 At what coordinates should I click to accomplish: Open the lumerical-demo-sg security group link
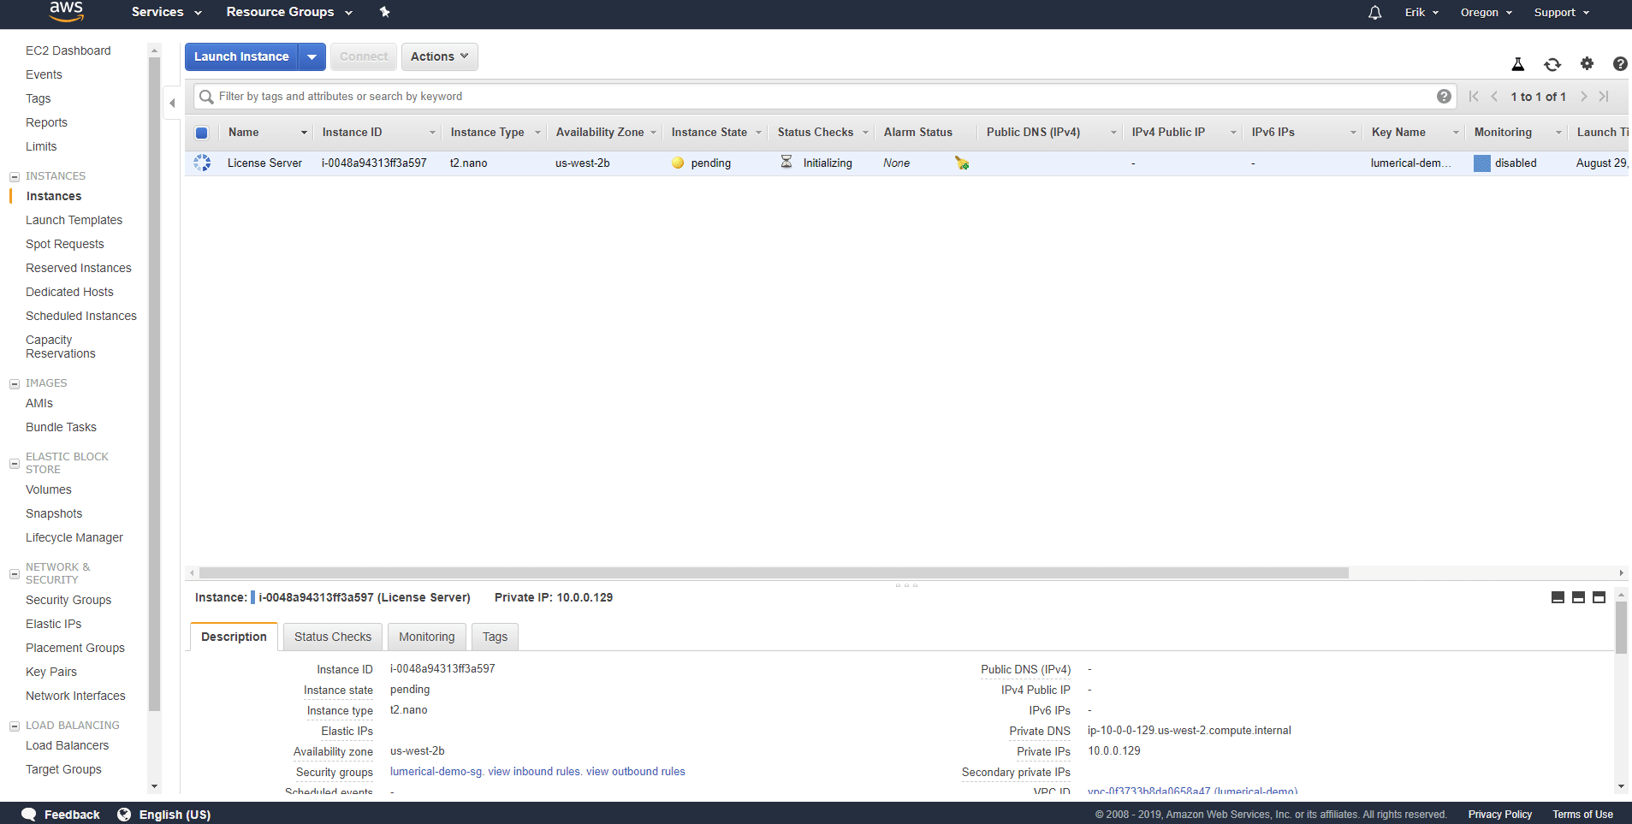[437, 771]
